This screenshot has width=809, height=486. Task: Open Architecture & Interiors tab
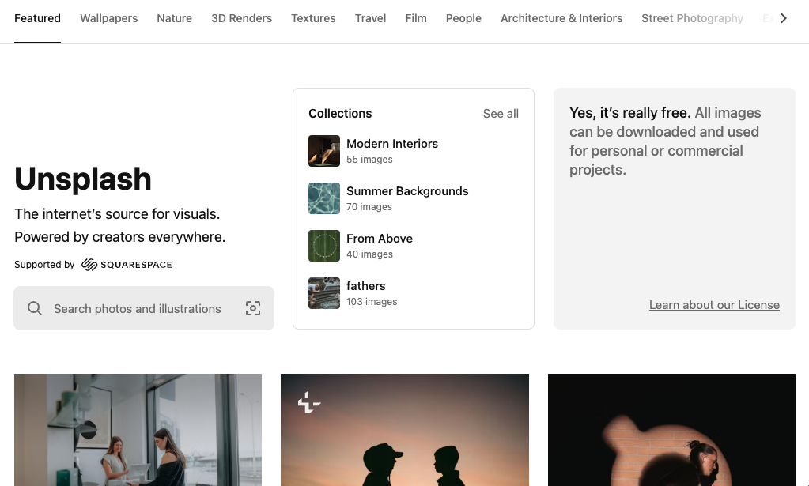pyautogui.click(x=561, y=18)
